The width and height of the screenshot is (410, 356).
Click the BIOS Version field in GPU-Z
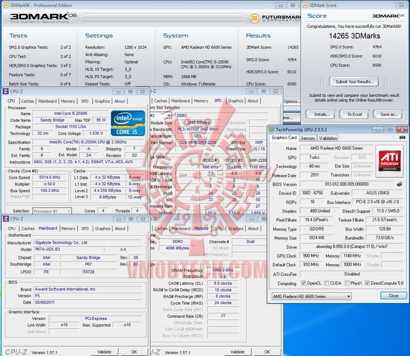click(x=347, y=184)
